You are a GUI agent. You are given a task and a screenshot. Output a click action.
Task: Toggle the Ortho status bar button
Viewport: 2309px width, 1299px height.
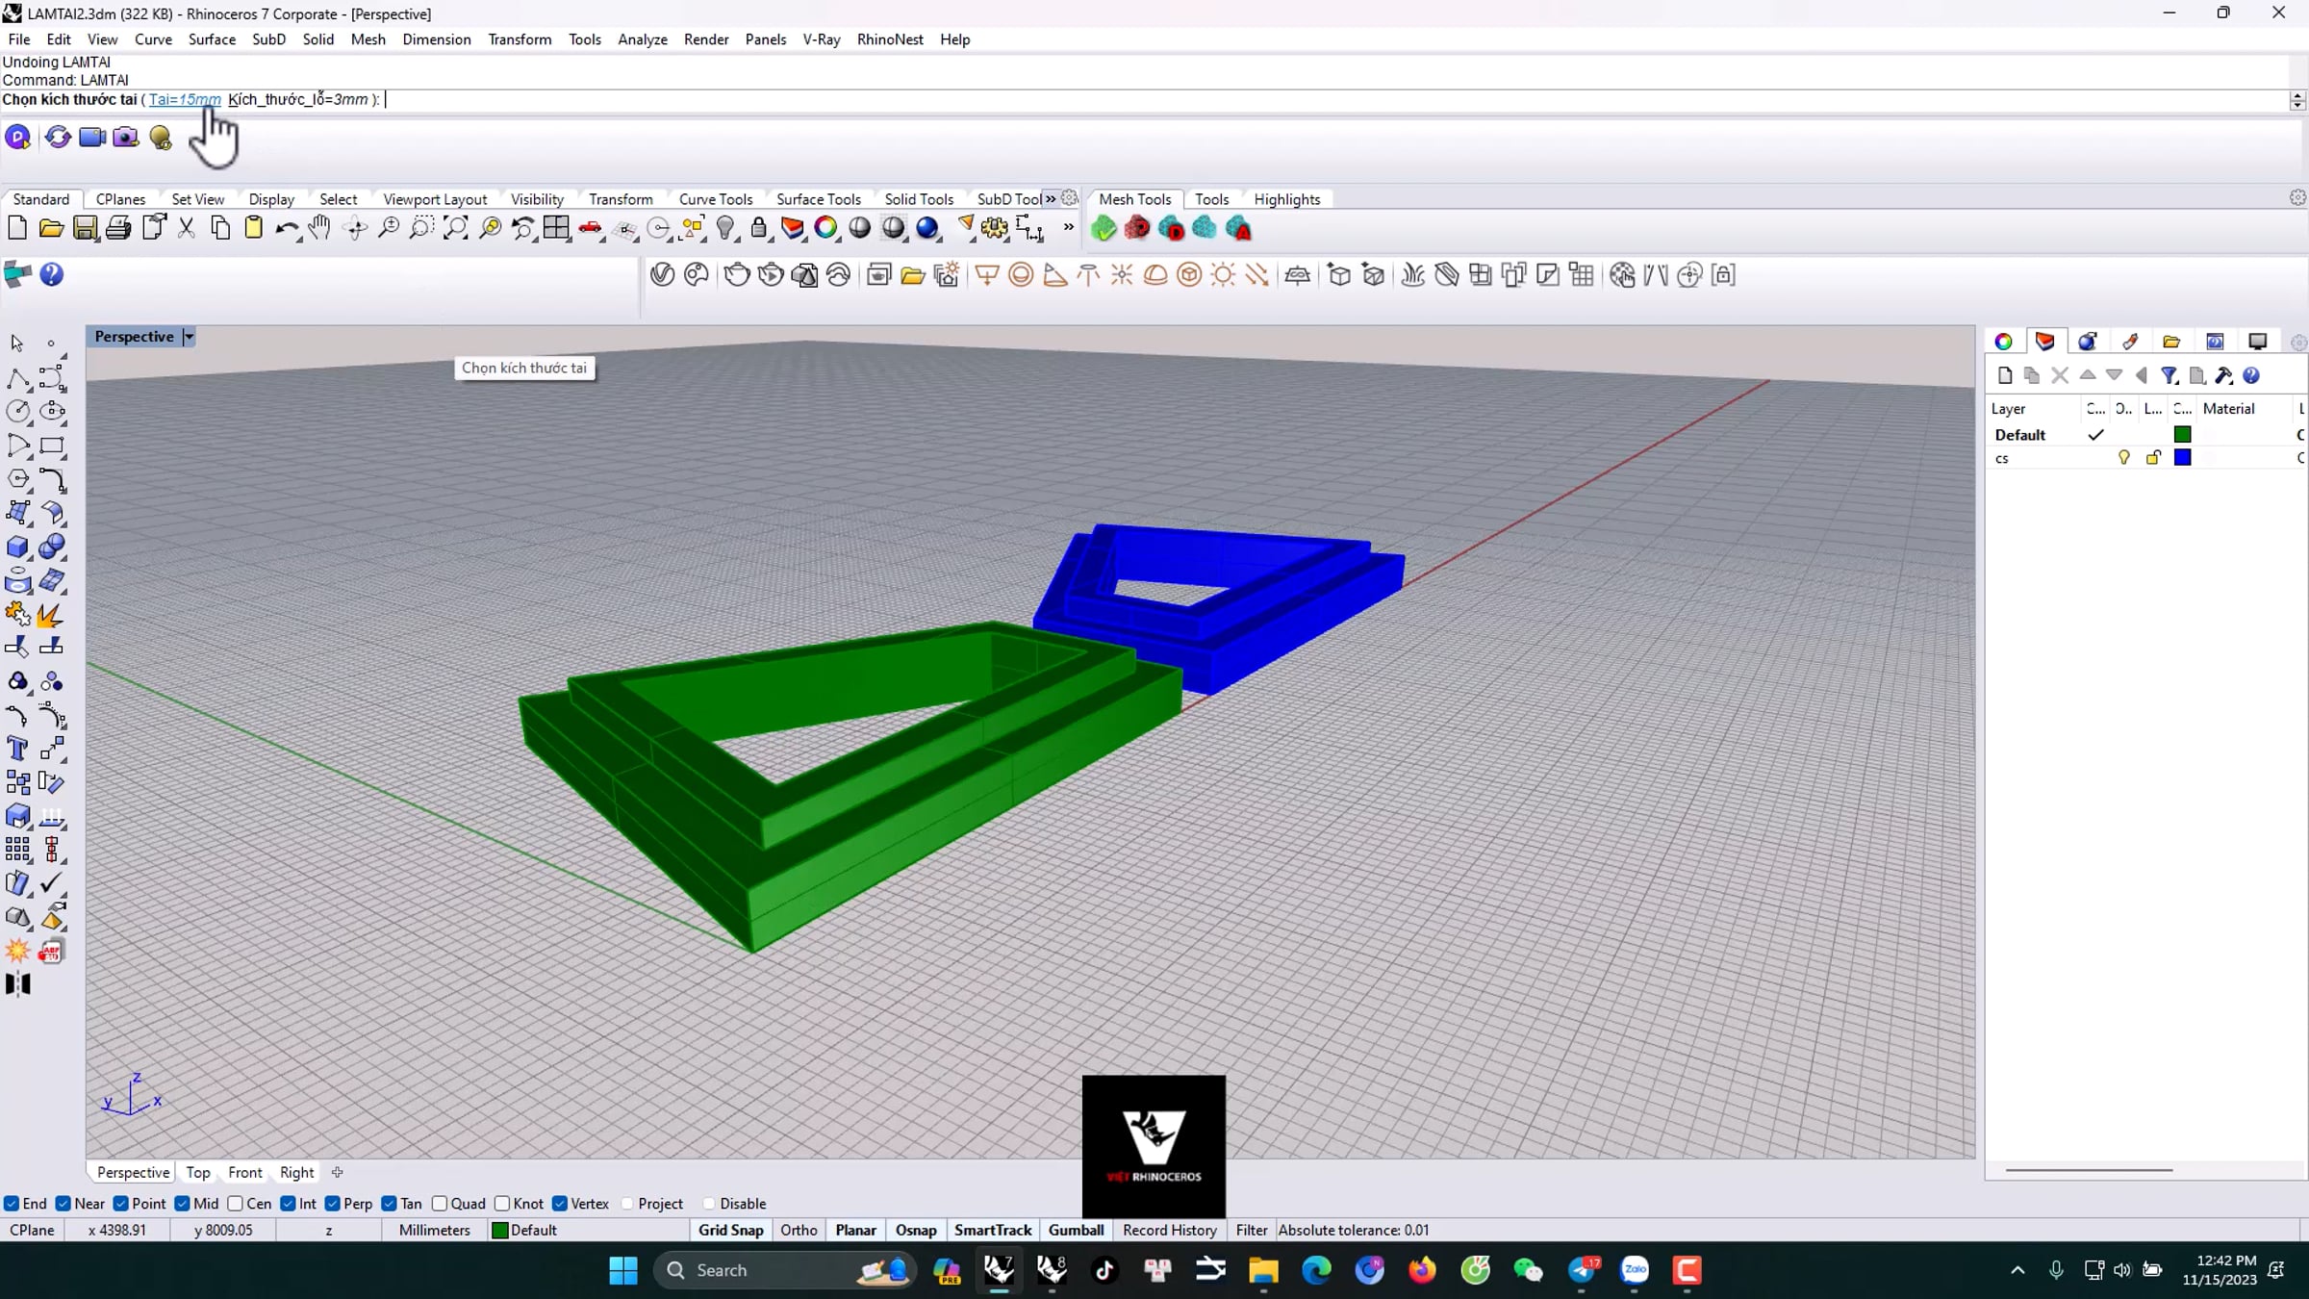[799, 1230]
